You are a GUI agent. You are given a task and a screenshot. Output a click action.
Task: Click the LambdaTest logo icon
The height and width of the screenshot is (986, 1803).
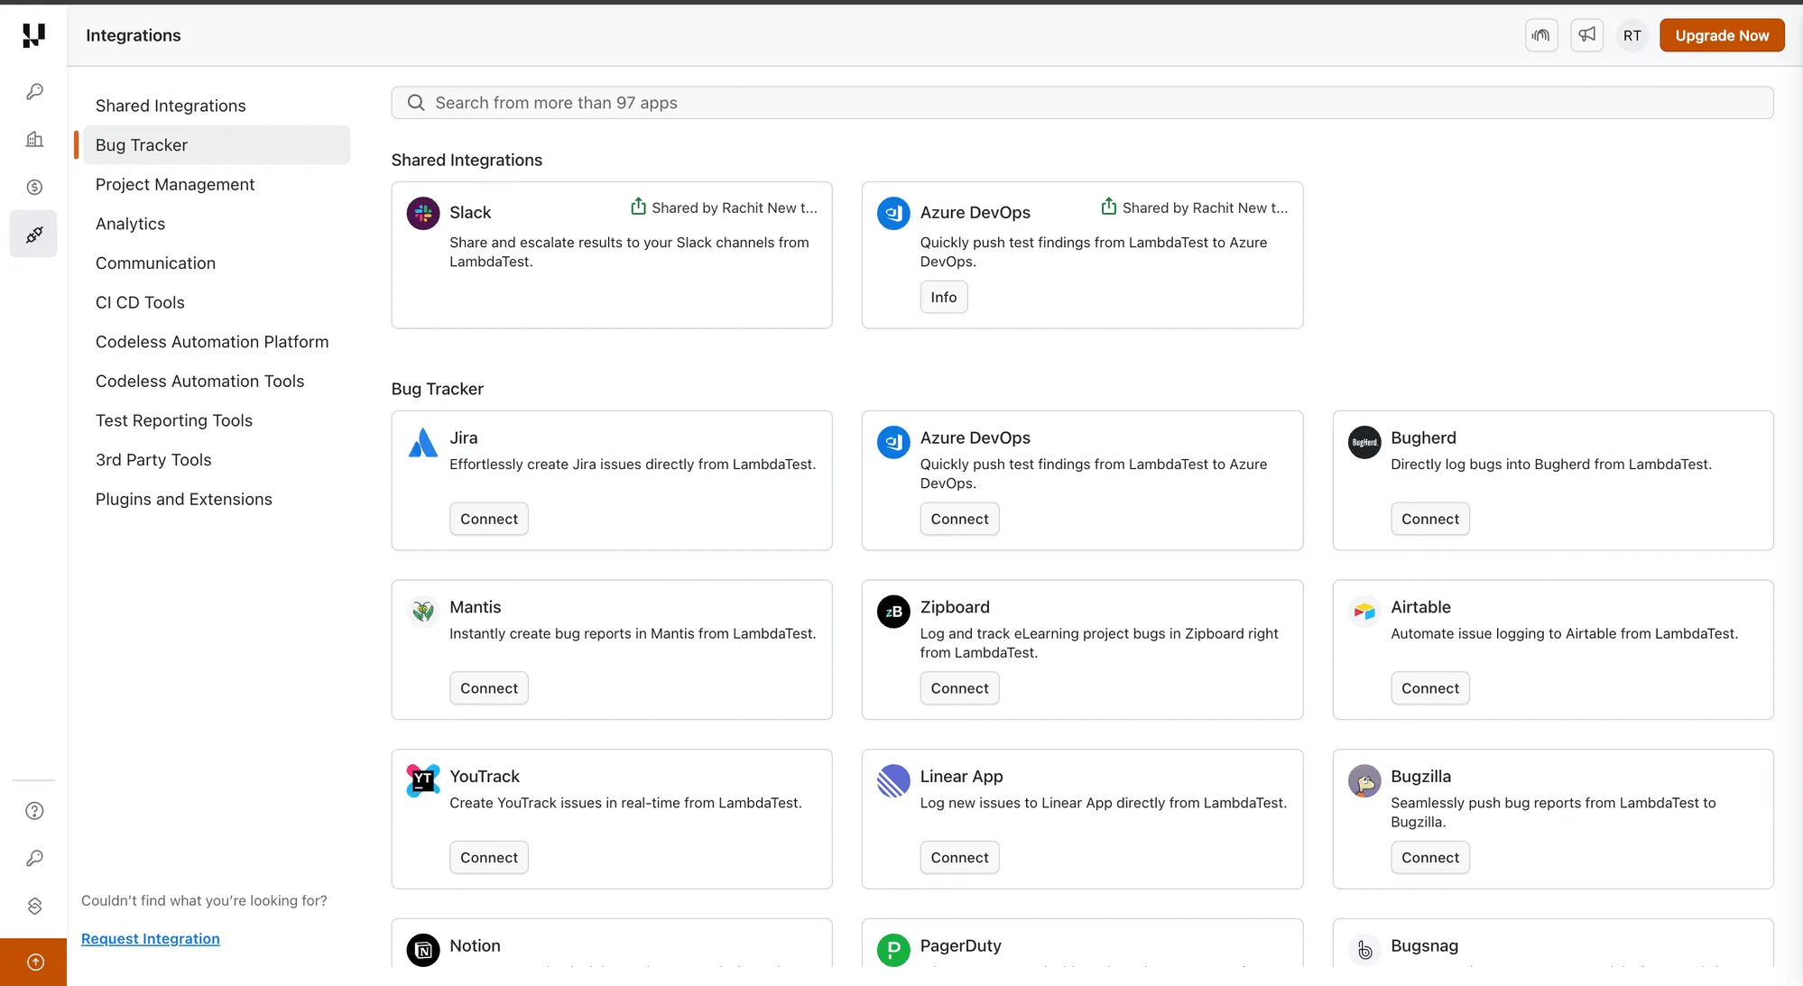click(x=33, y=35)
